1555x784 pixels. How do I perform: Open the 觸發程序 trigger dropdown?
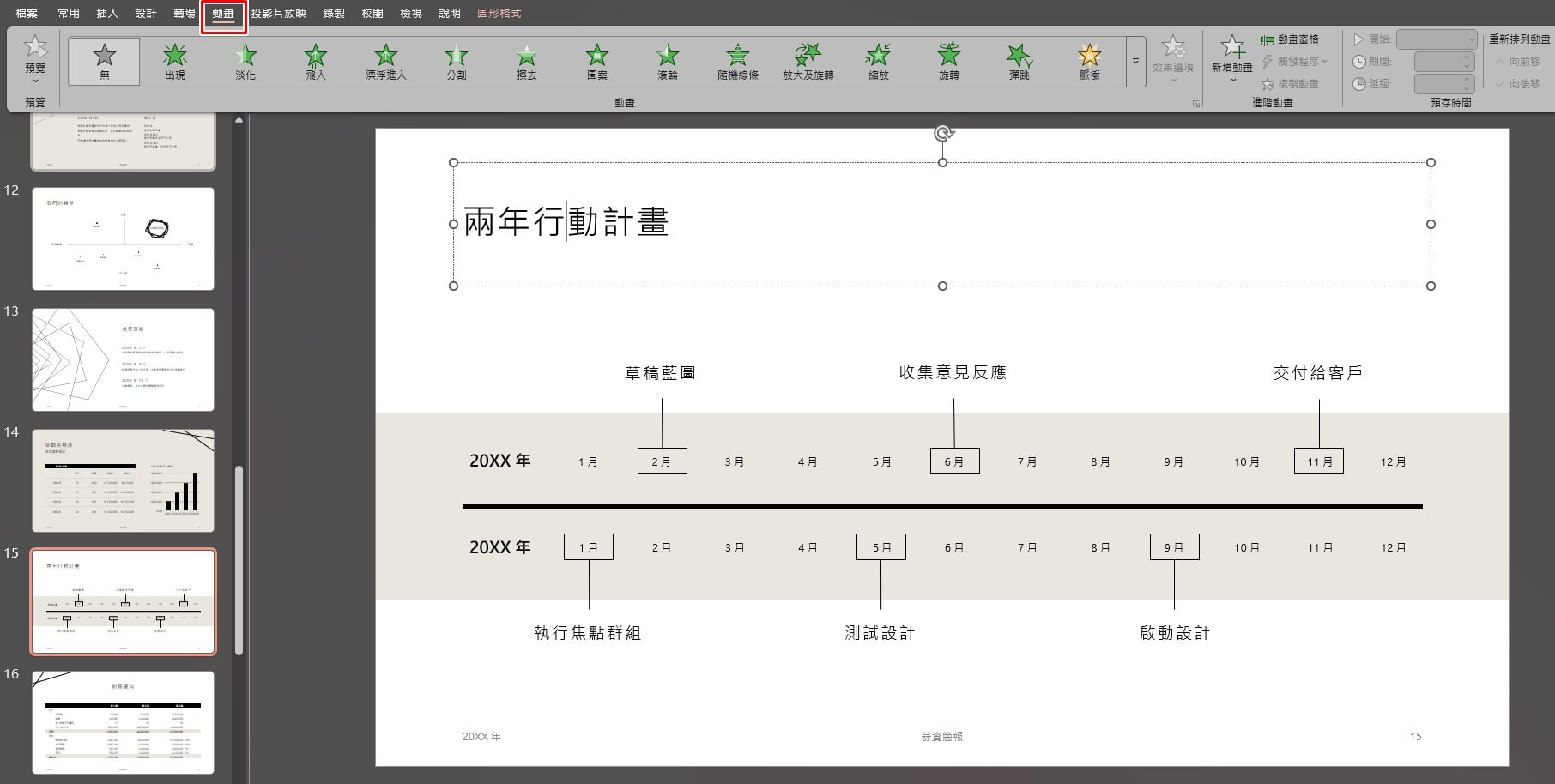click(x=1294, y=62)
